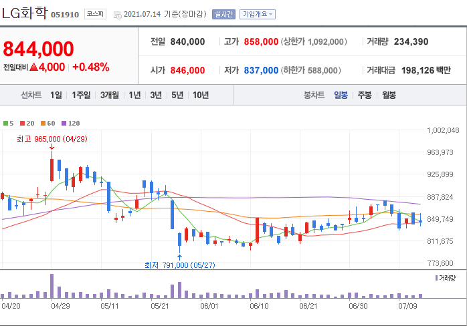Click the calendar icon beside the date
467x326 pixels.
point(118,15)
